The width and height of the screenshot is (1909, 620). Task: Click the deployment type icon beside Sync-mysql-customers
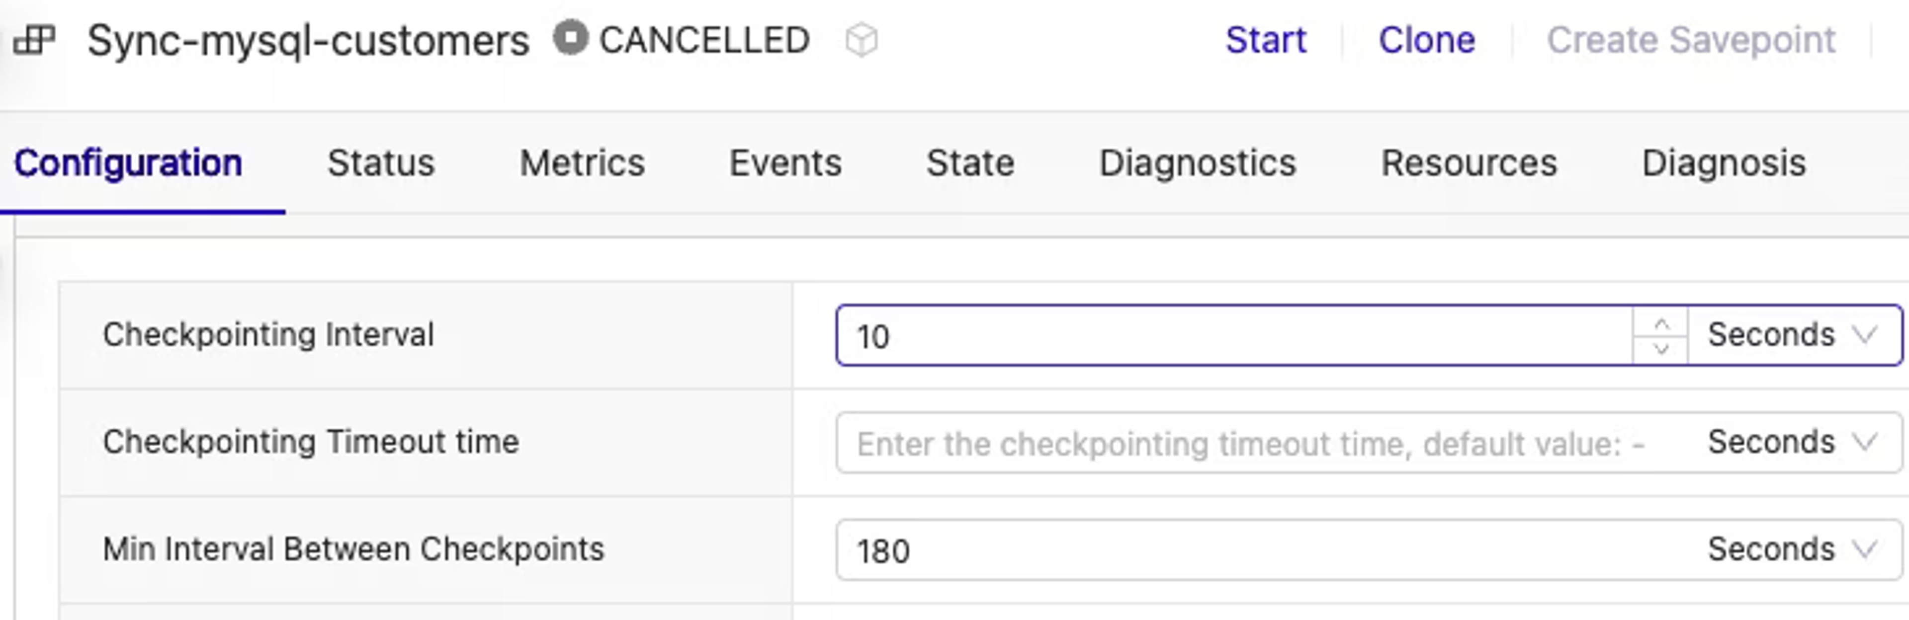35,40
